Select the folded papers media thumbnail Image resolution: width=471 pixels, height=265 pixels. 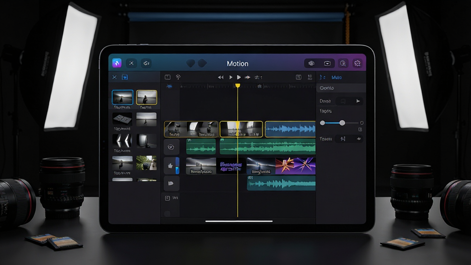click(x=122, y=119)
